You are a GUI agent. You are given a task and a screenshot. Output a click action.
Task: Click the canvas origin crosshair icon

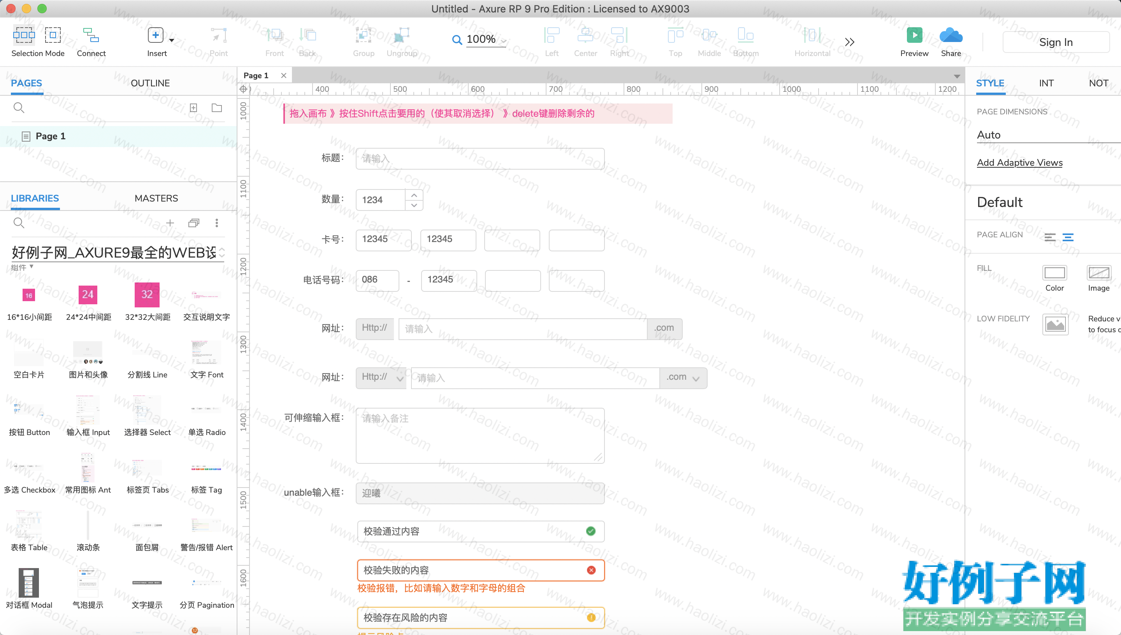click(x=243, y=89)
